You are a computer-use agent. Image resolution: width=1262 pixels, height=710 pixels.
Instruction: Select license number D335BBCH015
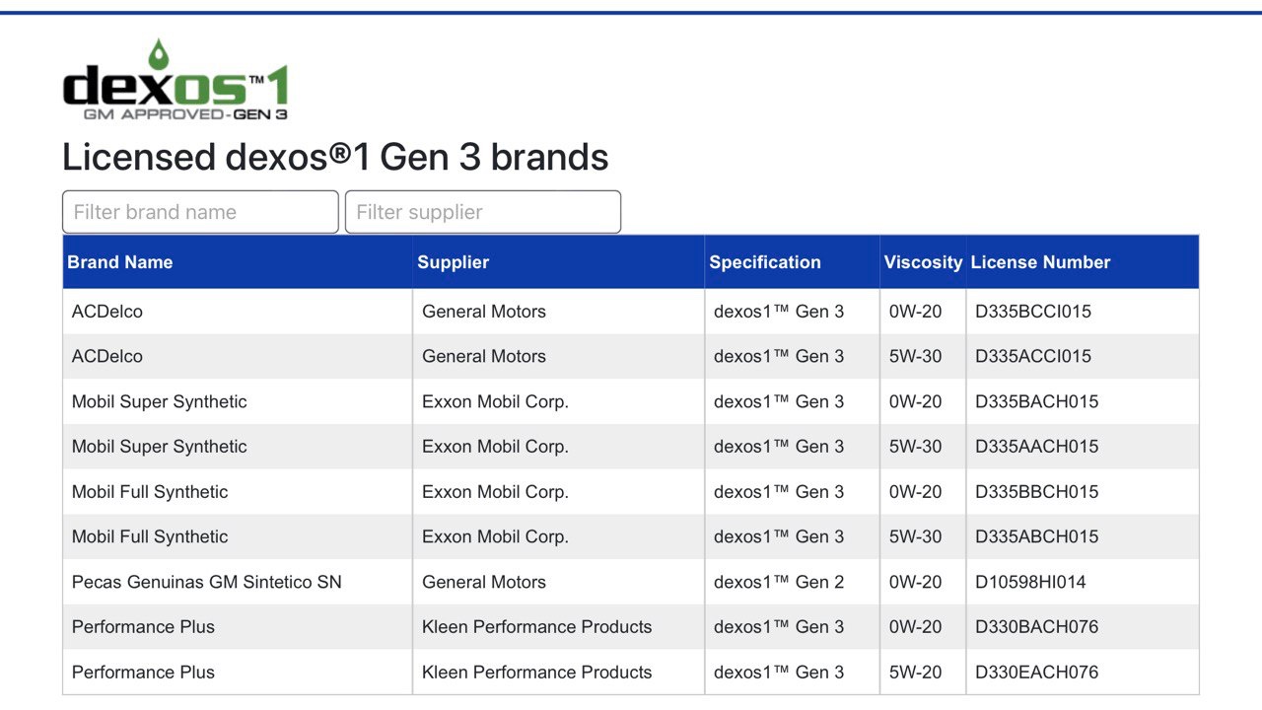[x=1036, y=492]
